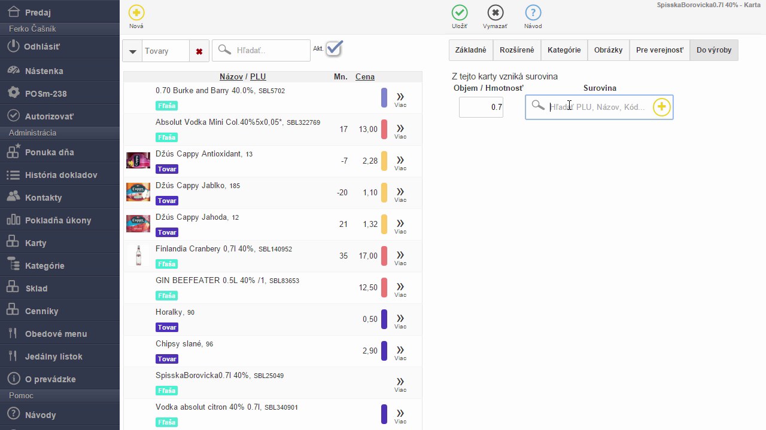
Task: Sort list by Názov
Action: pyautogui.click(x=231, y=76)
